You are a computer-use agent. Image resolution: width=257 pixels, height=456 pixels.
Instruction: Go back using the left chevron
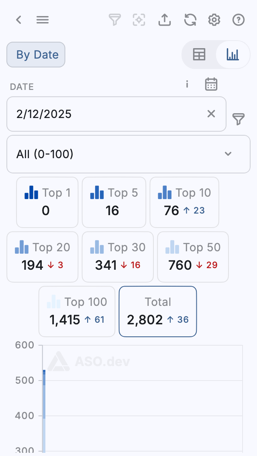pos(18,20)
